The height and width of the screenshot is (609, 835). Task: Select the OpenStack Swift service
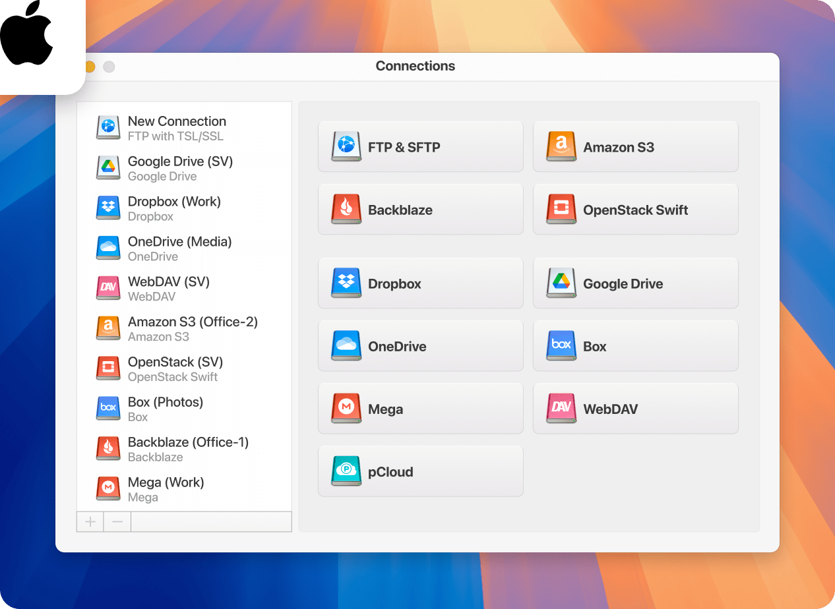pos(635,209)
